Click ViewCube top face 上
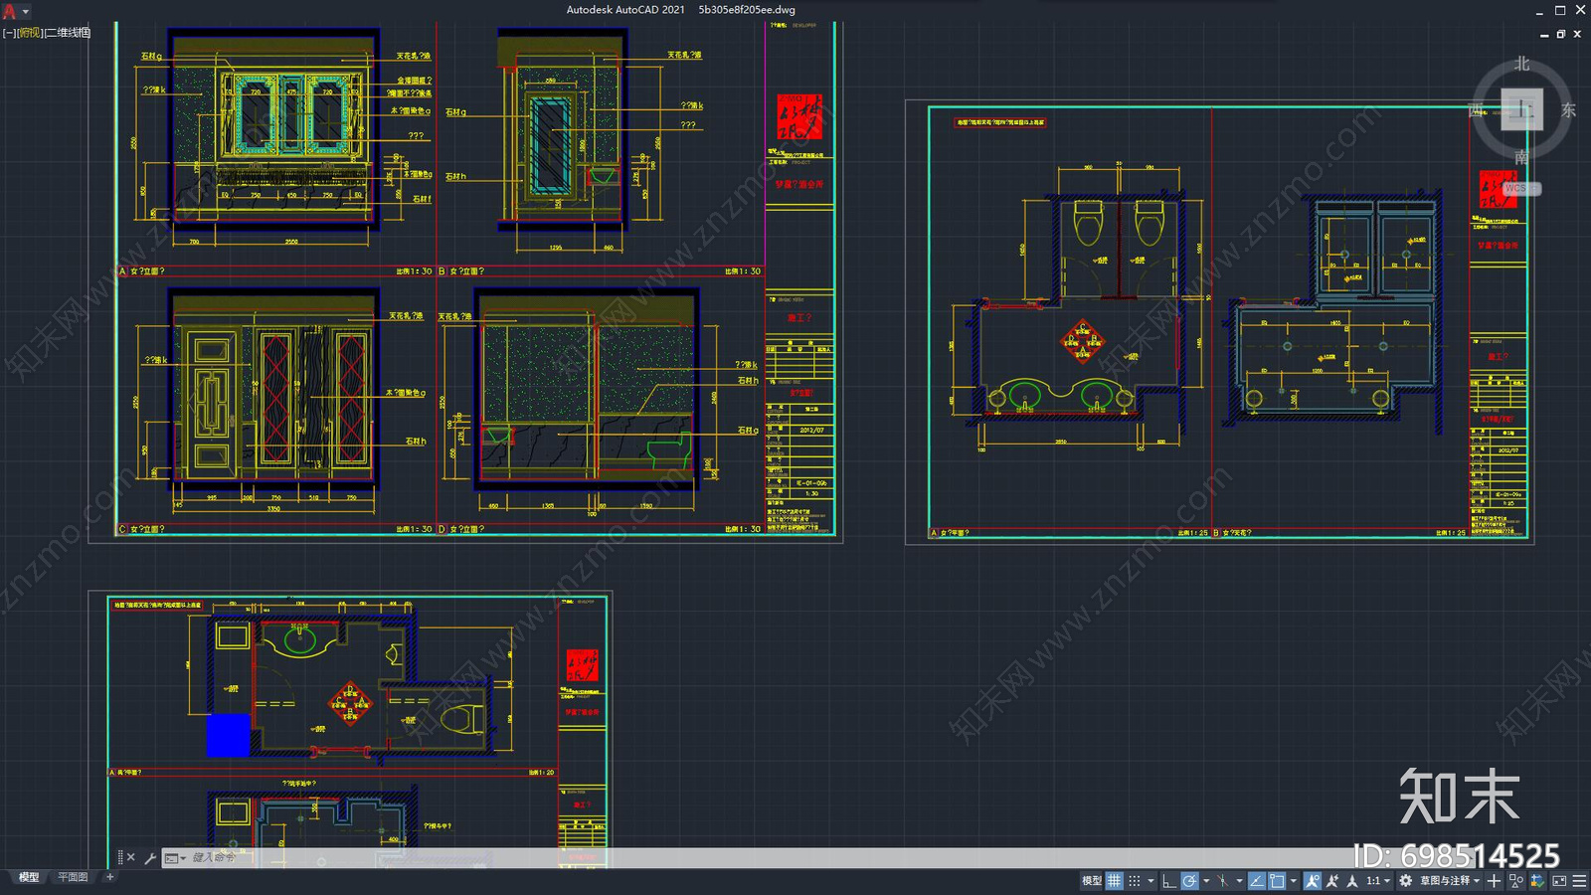This screenshot has height=895, width=1591. pyautogui.click(x=1521, y=109)
